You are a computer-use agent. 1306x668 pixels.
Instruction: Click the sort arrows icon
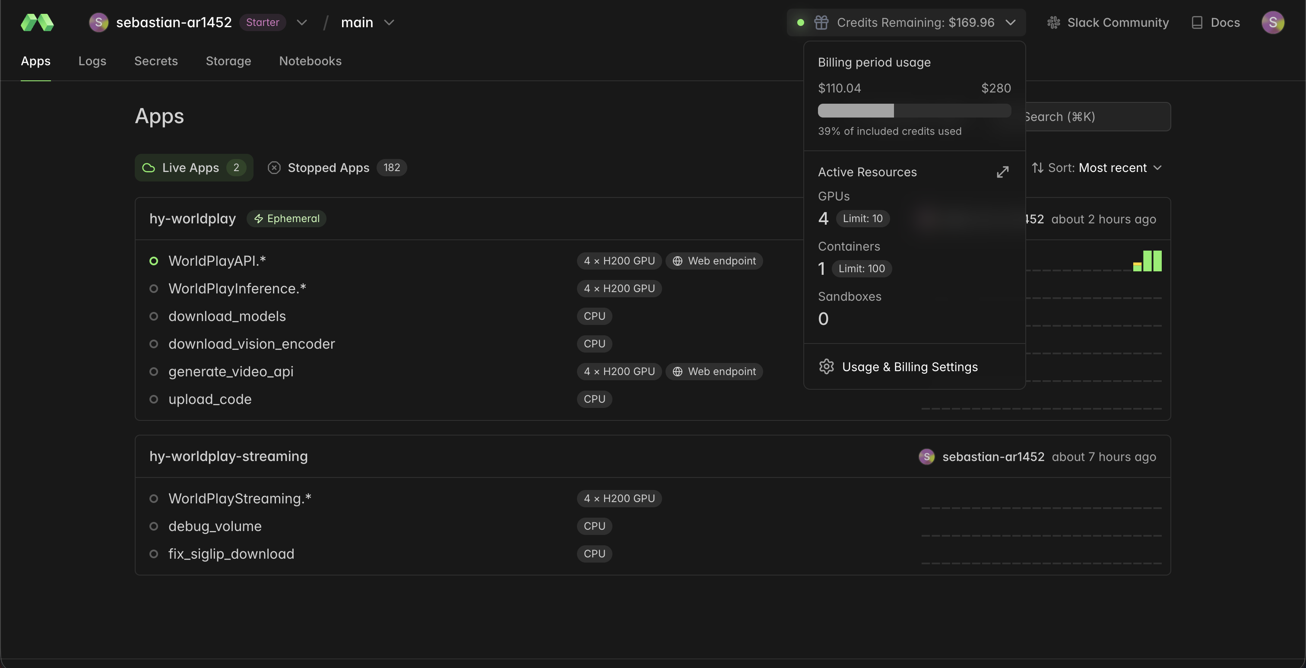(1037, 167)
